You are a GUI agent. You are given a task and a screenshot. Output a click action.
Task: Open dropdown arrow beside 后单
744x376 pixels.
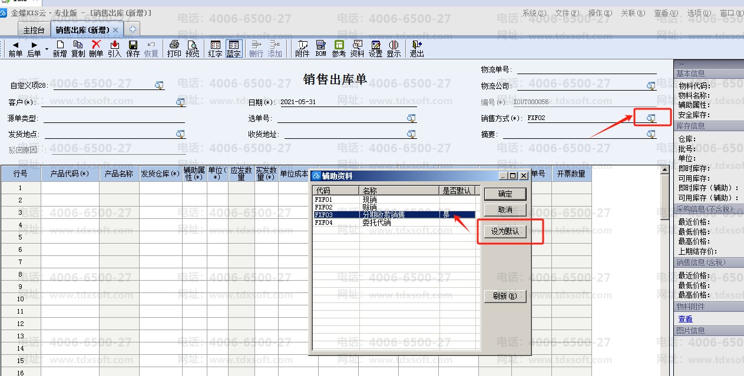tap(47, 49)
